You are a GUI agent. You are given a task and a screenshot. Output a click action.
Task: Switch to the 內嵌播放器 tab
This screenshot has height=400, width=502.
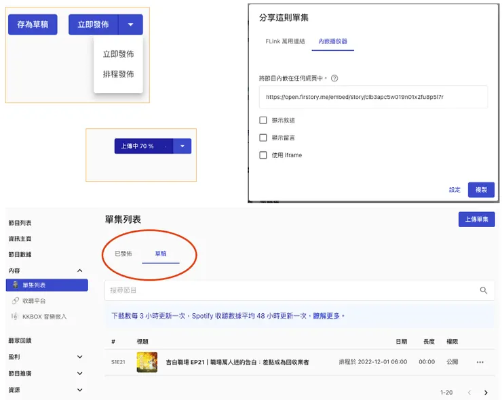(332, 41)
